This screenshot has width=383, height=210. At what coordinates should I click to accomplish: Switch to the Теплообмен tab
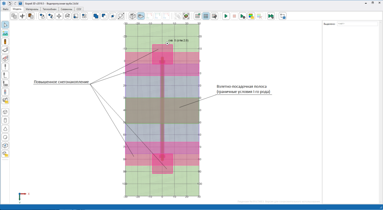(50, 9)
